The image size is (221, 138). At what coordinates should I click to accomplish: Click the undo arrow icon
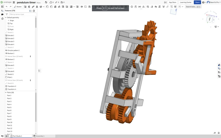[7, 7]
